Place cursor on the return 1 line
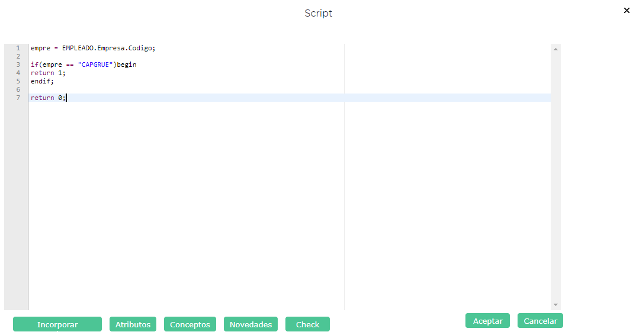The image size is (636, 335). [x=48, y=73]
